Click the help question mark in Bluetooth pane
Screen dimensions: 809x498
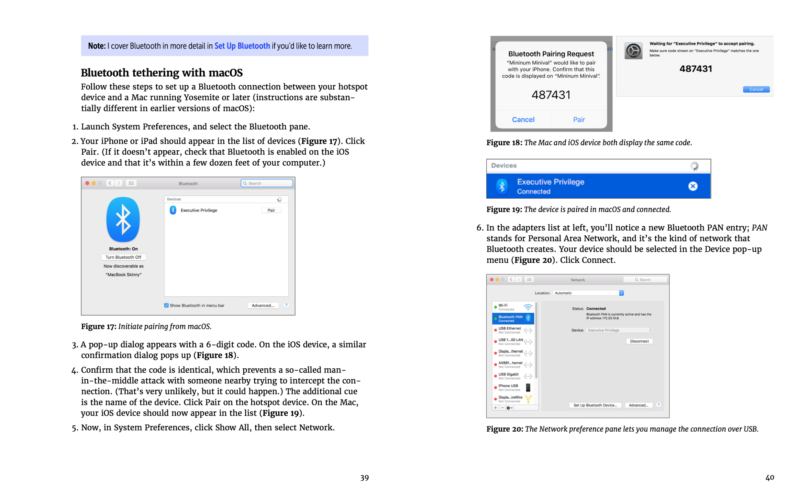tap(286, 305)
